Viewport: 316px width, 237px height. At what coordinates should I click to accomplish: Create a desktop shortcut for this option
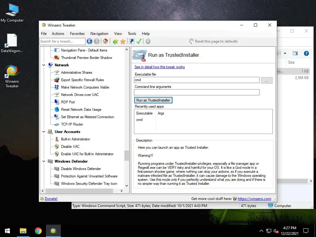coord(131,41)
